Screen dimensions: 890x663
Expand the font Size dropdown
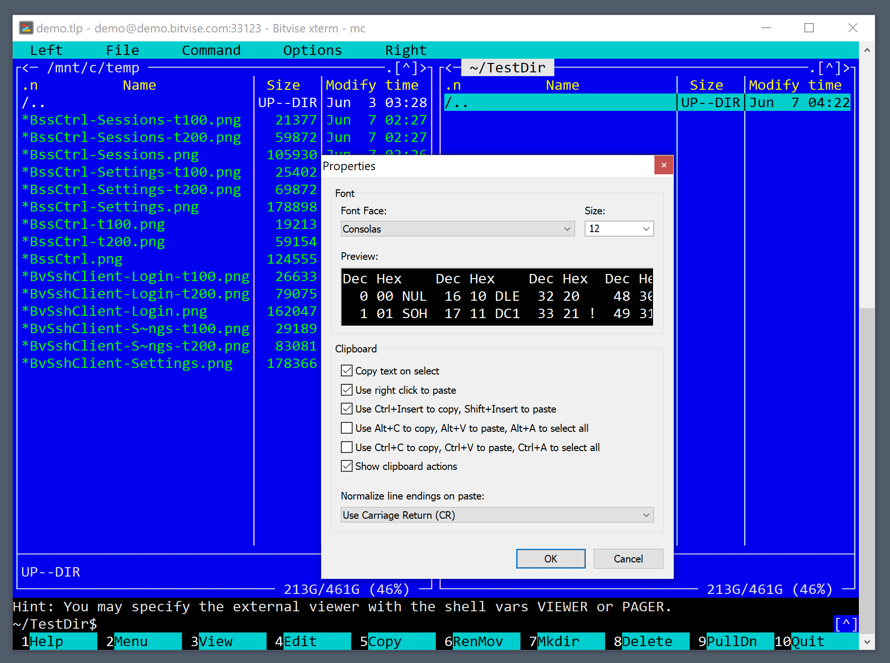pos(619,229)
